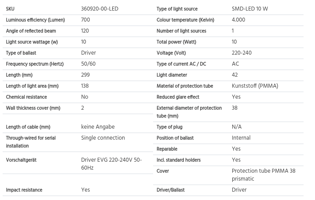Select the Frequency spectrum value 50/60

(88, 64)
